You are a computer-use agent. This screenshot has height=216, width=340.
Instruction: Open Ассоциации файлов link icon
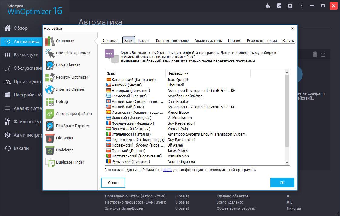(50, 114)
